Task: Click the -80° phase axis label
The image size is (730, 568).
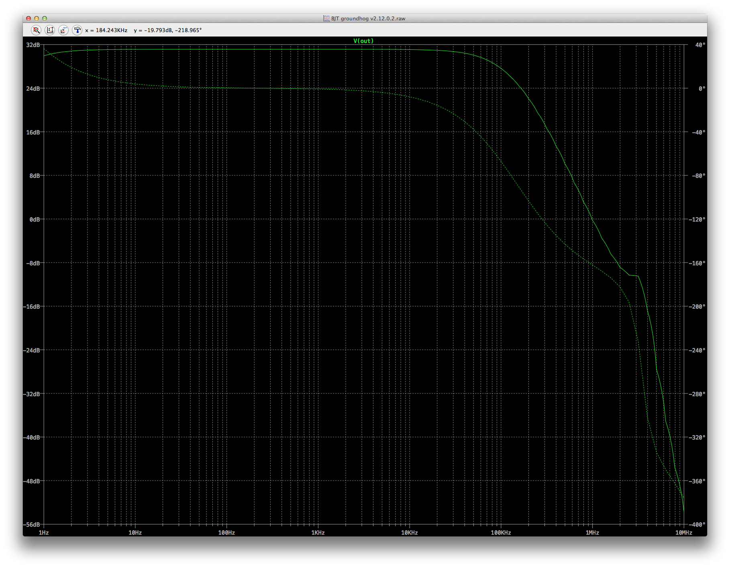Action: pos(699,176)
